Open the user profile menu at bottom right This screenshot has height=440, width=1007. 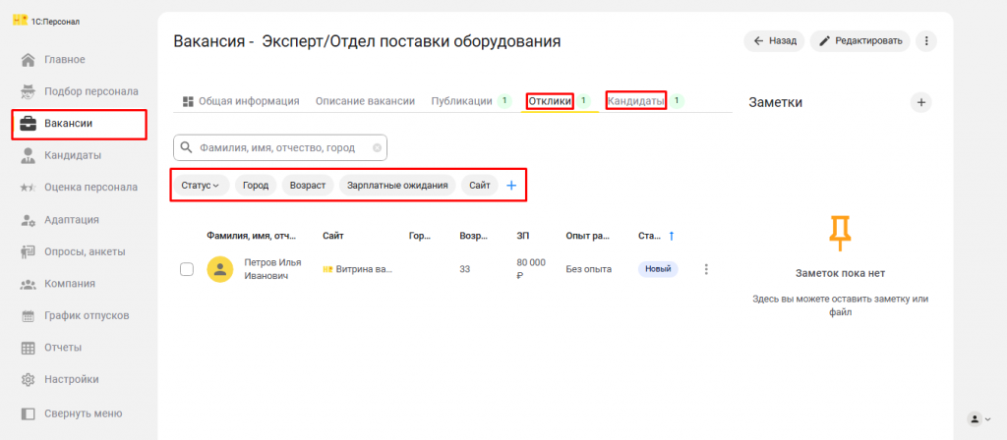tap(979, 418)
